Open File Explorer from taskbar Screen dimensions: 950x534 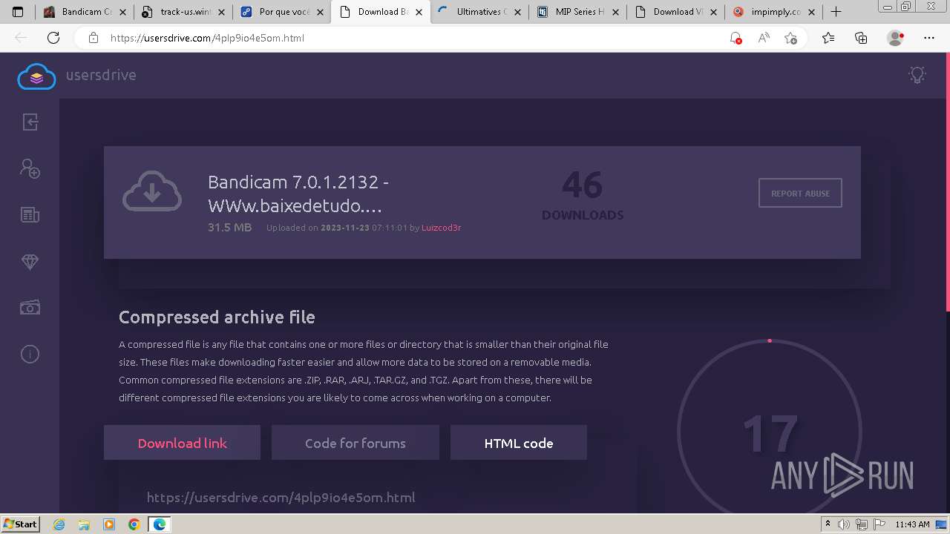click(84, 524)
